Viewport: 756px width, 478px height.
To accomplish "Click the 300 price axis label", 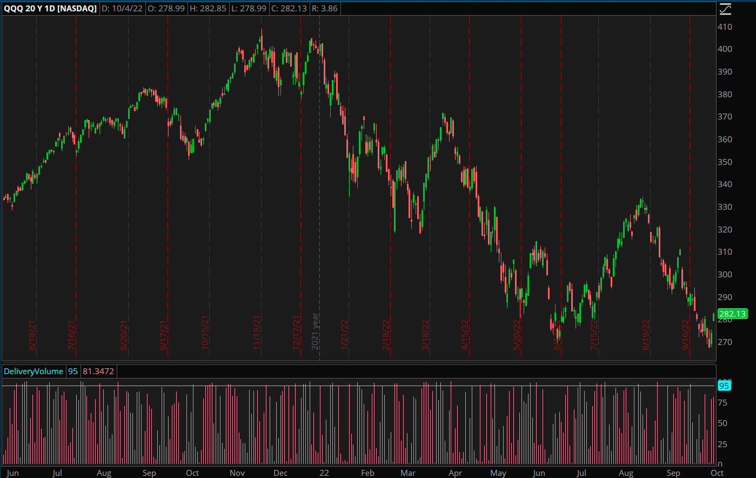I will (x=725, y=274).
